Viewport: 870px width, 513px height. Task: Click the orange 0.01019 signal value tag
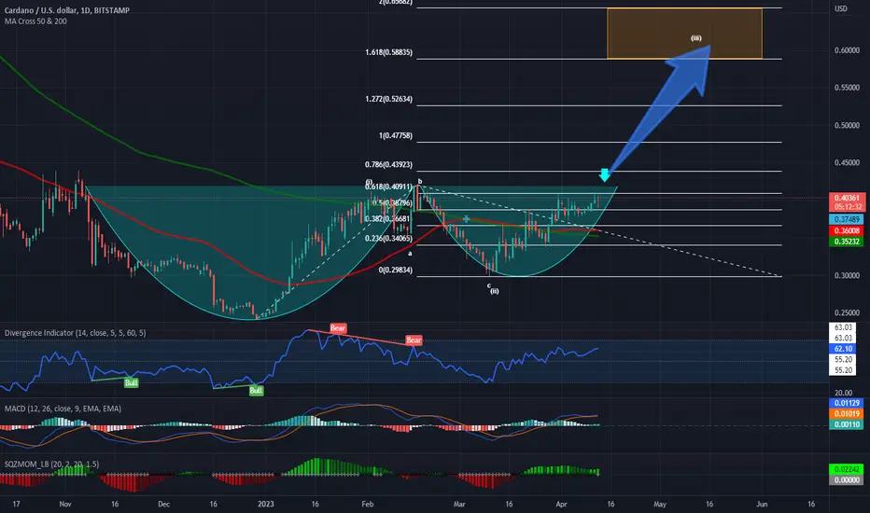(846, 414)
